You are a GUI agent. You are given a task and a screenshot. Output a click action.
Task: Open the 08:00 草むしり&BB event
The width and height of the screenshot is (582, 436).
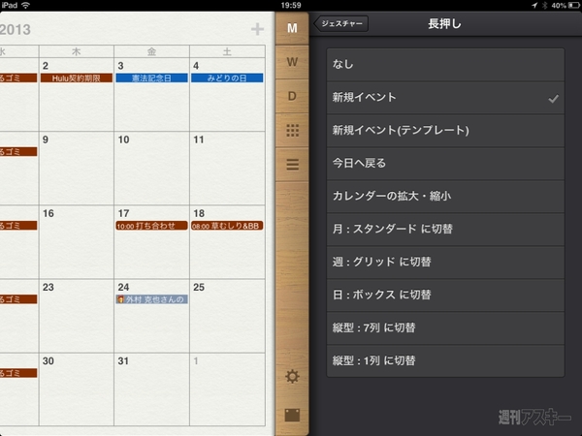227,226
